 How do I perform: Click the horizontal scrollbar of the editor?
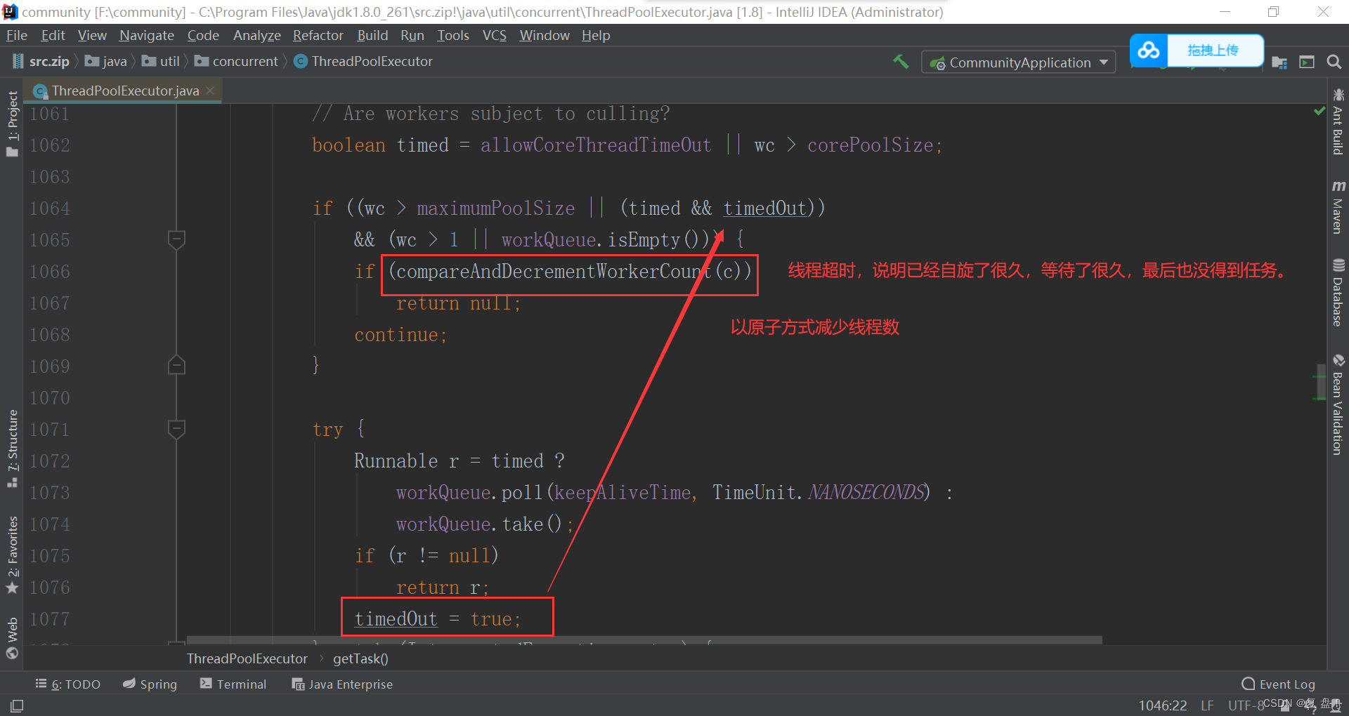click(x=644, y=639)
